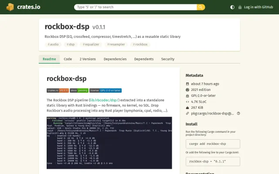Click the code brackets icon beside 4.7K SLoC
The image size is (279, 174).
[x=187, y=102]
